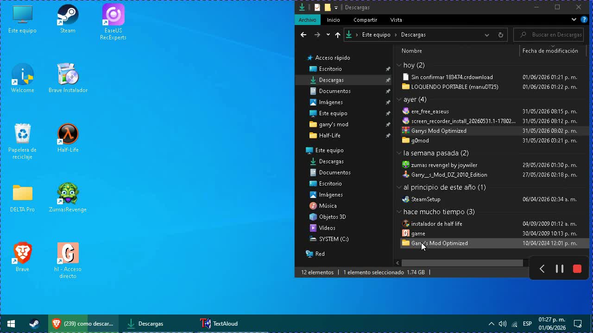593x333 pixels.
Task: Click the horizontal scrollbar in file list
Action: 462,263
